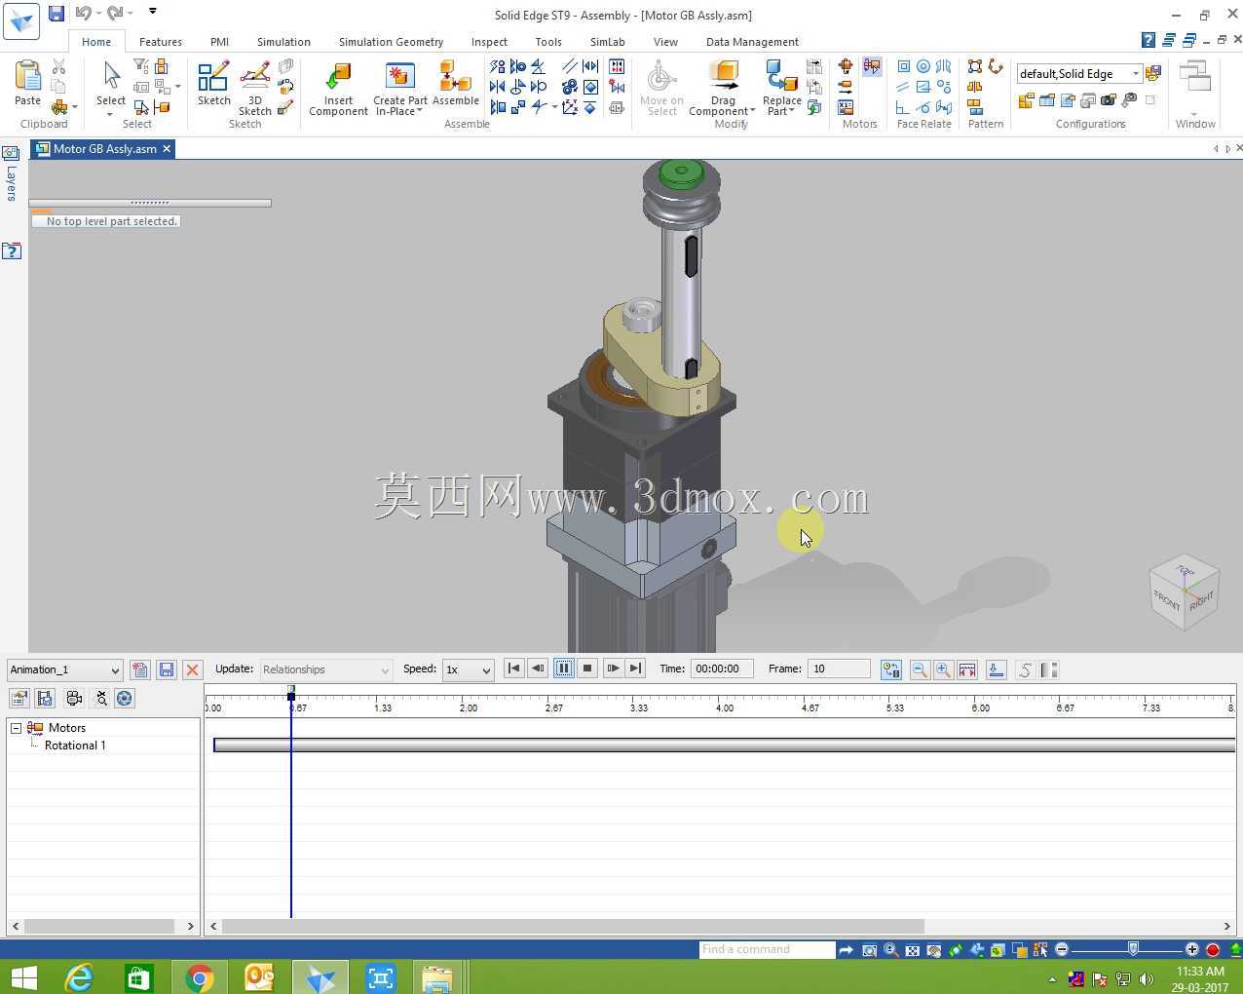The width and height of the screenshot is (1243, 994).
Task: Toggle the last timeline toolbar icon
Action: 1049,669
